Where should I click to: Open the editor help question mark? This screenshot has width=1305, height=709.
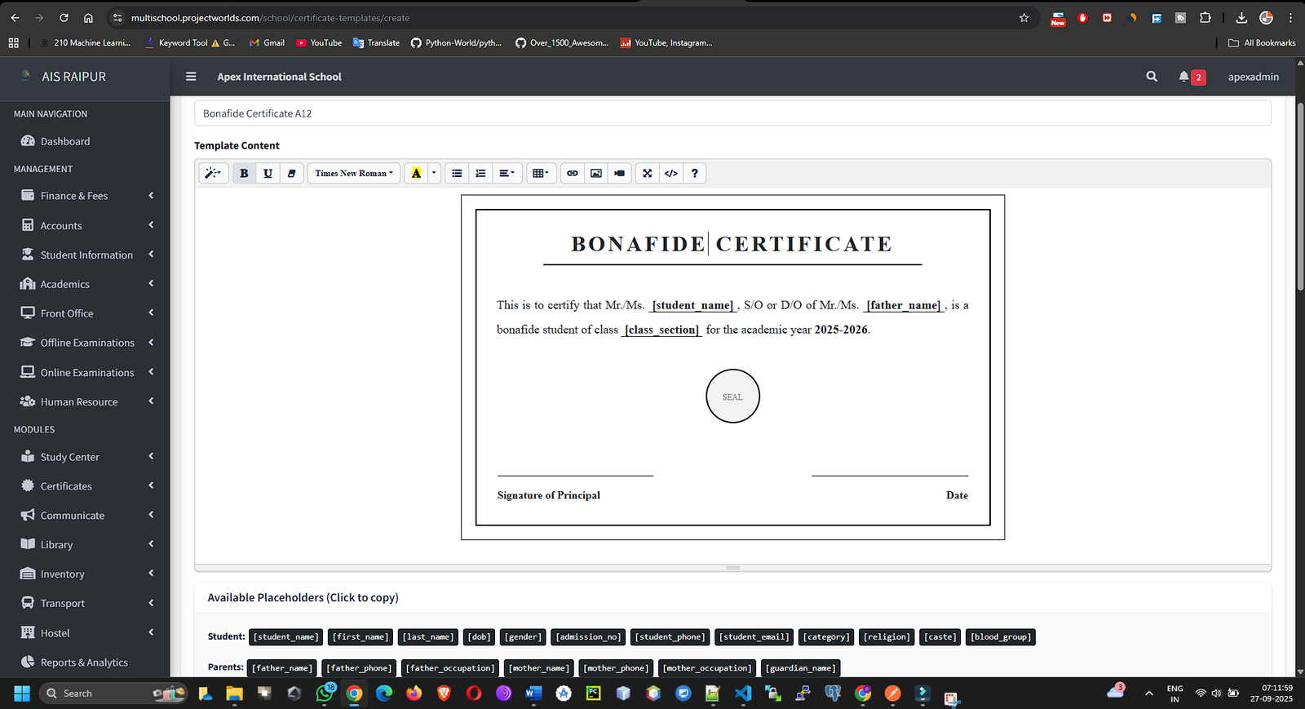pyautogui.click(x=694, y=173)
